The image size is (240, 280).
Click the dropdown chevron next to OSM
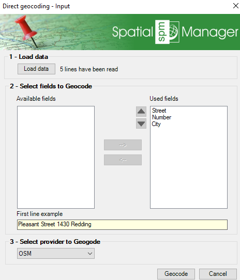[90, 253]
